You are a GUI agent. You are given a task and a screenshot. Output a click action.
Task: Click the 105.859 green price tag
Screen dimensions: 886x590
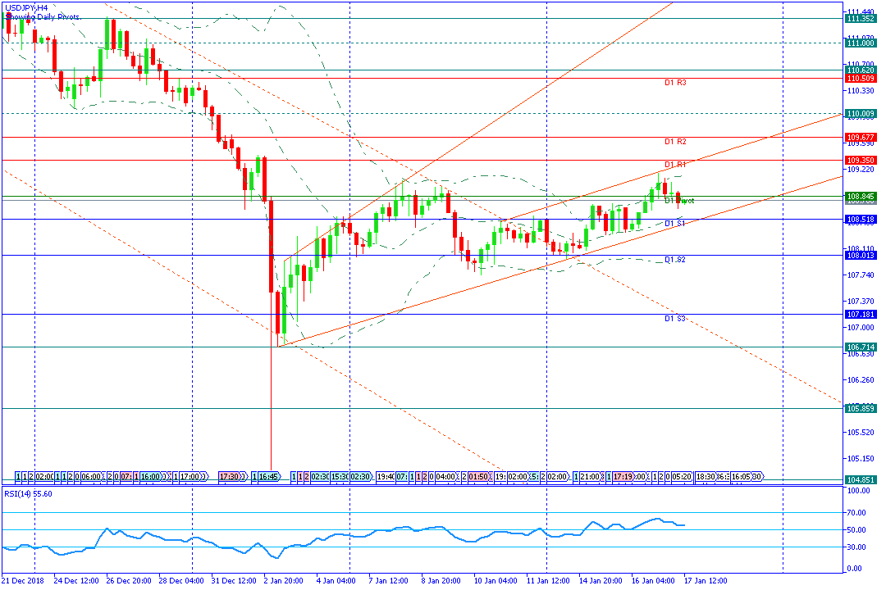(x=861, y=409)
